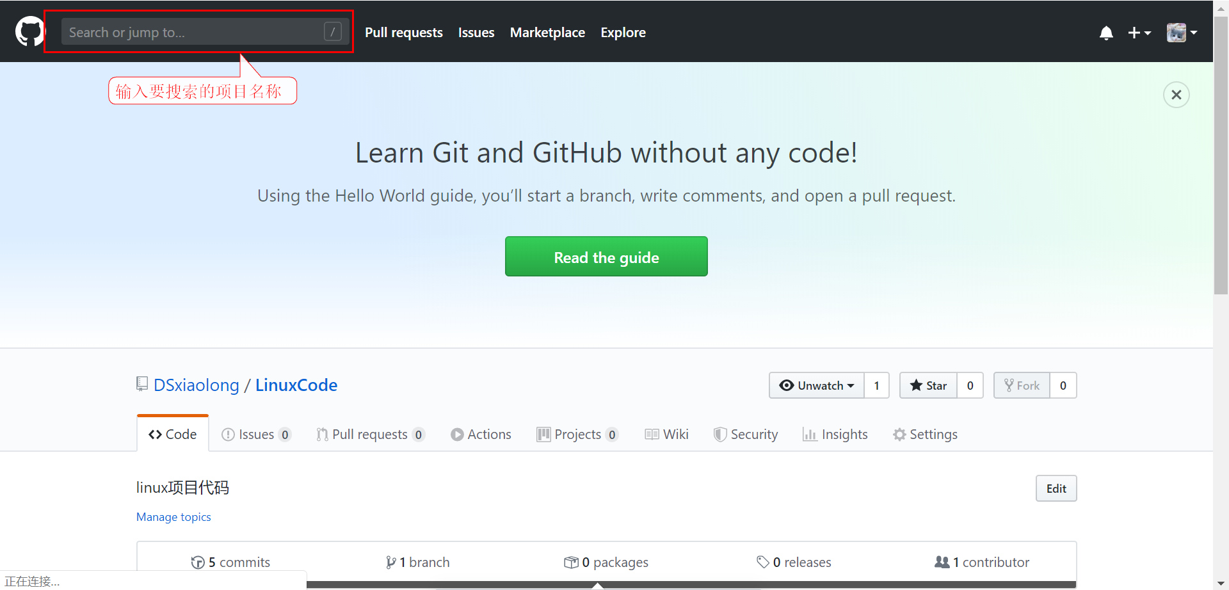
Task: Switch to the repository Issues tab
Action: (256, 435)
